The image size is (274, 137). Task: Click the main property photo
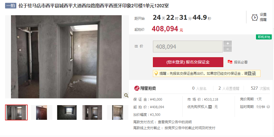coord(66,57)
